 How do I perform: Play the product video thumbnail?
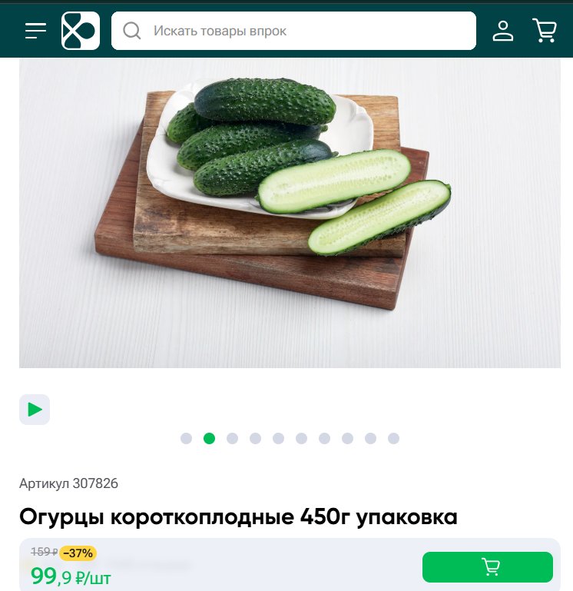point(35,410)
